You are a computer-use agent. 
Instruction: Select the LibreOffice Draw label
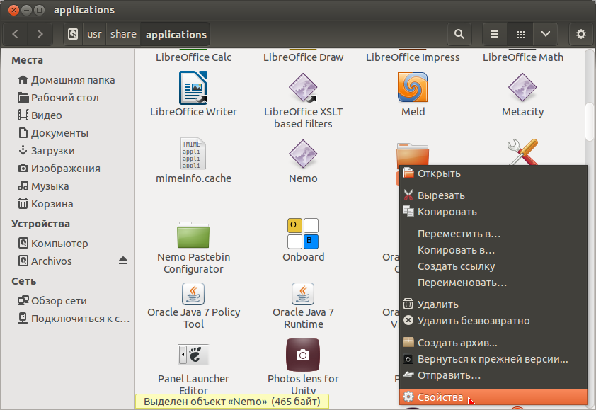(303, 57)
